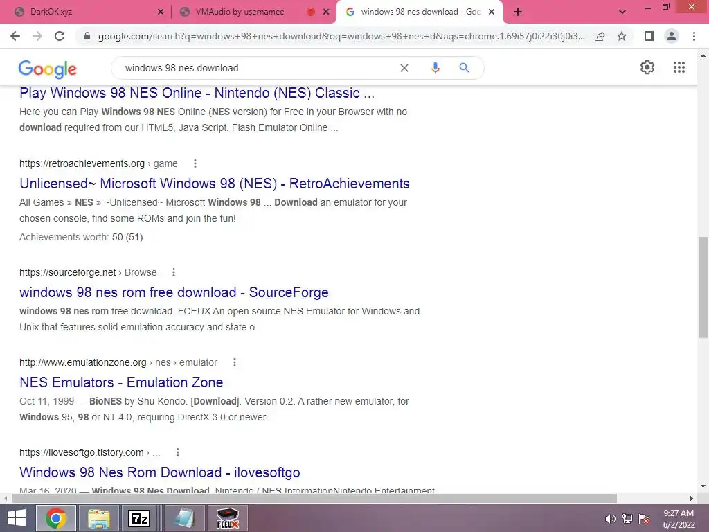Open taskbar clock showing 9:27 AM
Viewport: 709px width, 532px height.
click(679, 519)
